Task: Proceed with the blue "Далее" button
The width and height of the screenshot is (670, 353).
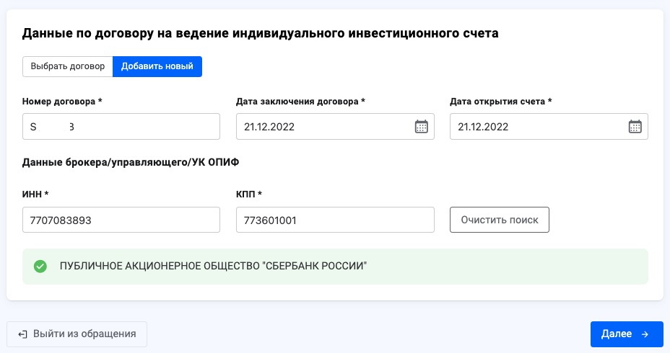Action: click(626, 334)
